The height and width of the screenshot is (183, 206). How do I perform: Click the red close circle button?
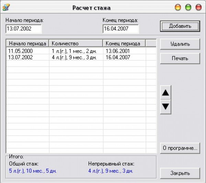tap(198, 7)
